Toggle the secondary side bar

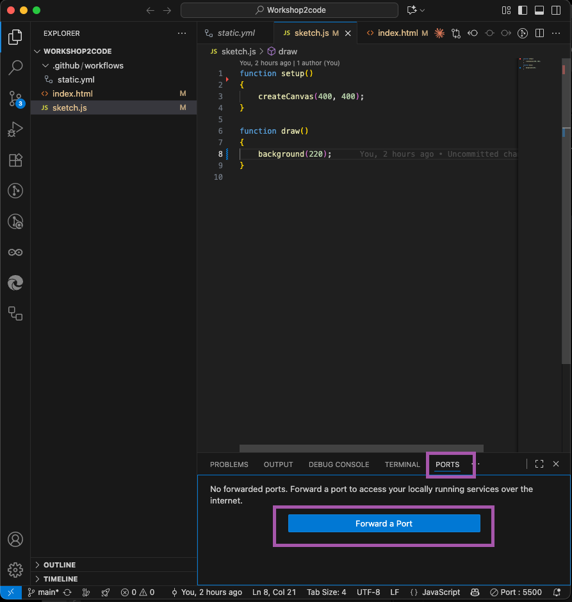tap(556, 10)
